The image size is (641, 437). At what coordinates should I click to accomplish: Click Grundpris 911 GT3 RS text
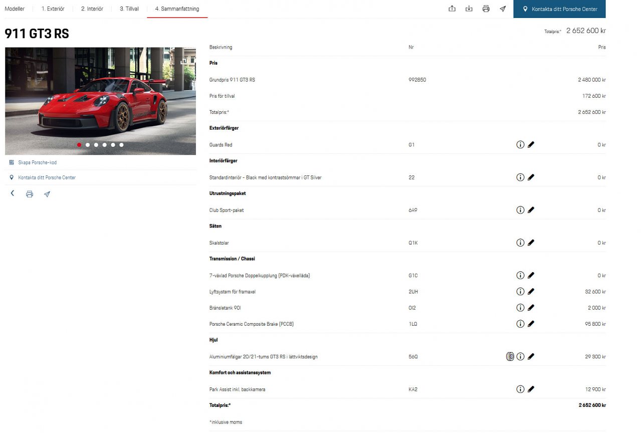coord(232,80)
